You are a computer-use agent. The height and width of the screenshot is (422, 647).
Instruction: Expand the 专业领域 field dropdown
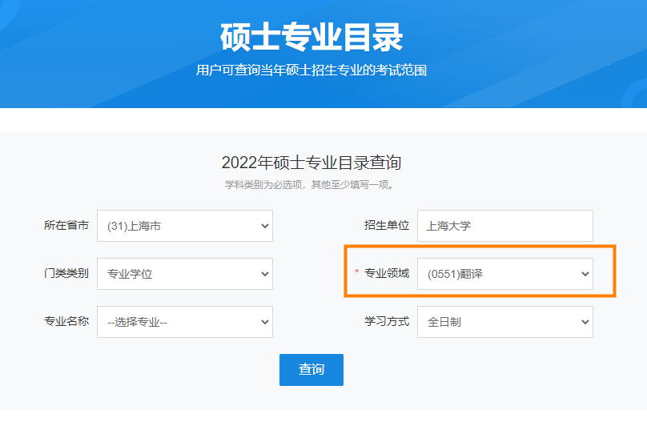click(x=504, y=274)
